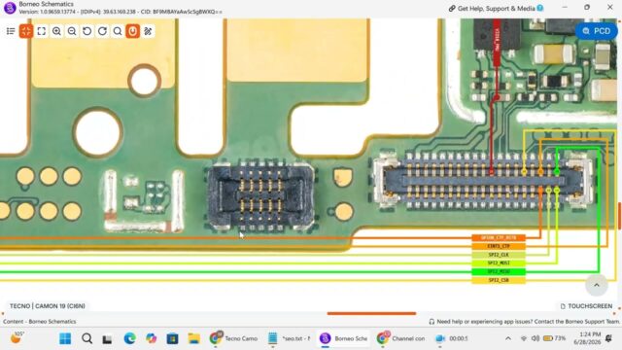Toggle the orange magnet snap button

133,31
